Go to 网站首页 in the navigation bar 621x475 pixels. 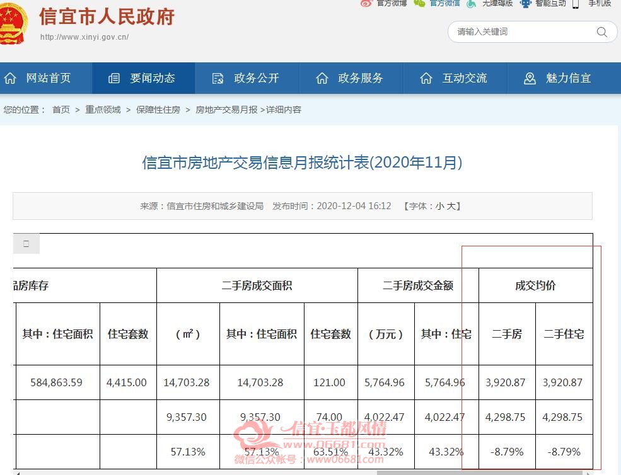point(49,78)
